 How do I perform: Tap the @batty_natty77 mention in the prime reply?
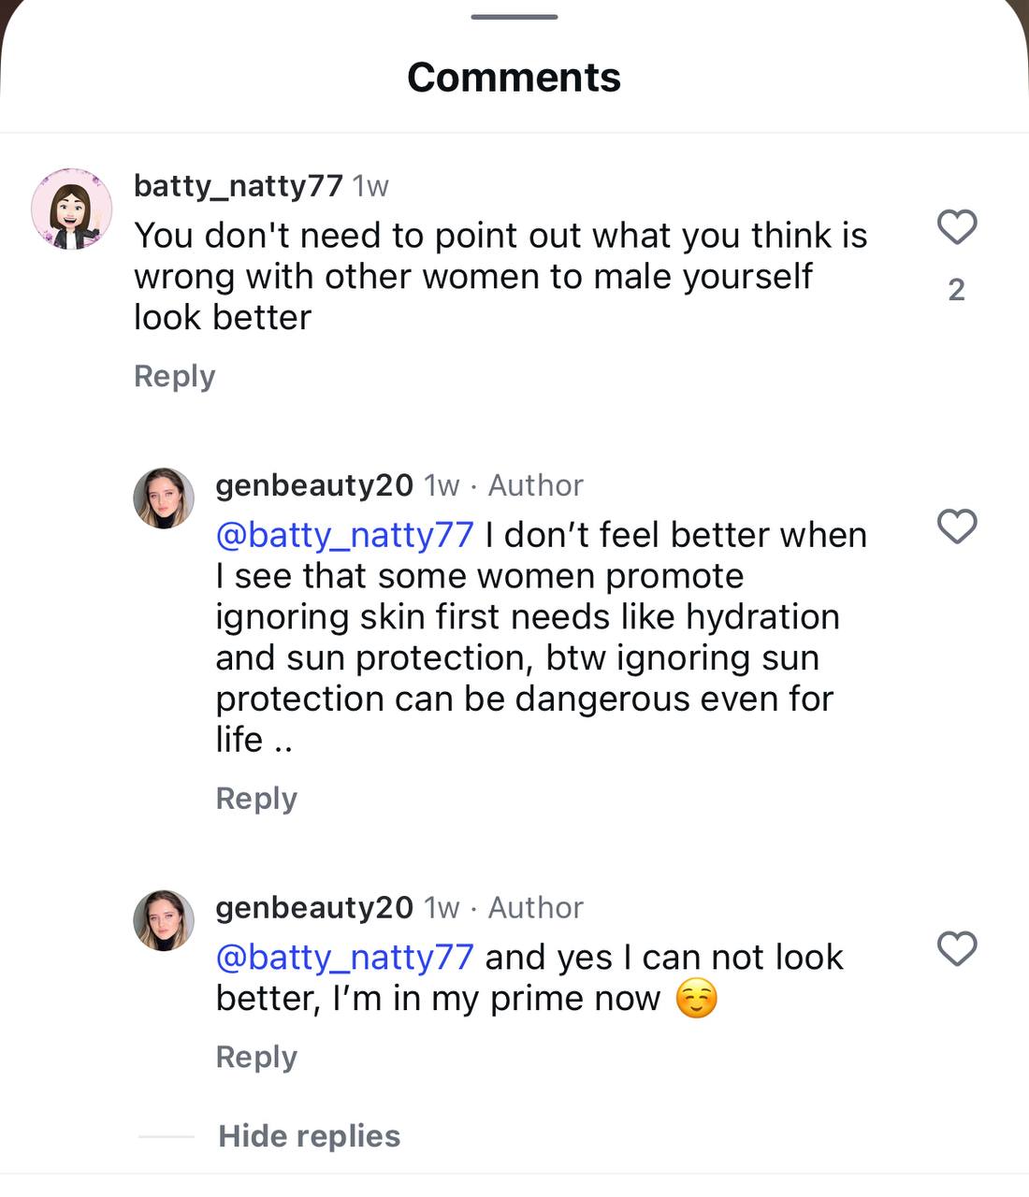344,958
